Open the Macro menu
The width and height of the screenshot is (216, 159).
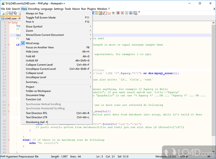(76, 9)
